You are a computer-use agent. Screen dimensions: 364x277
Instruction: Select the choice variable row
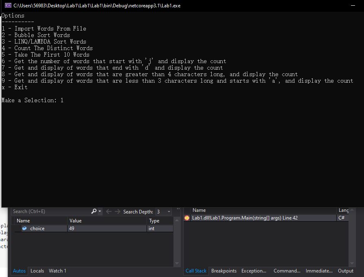(x=94, y=229)
